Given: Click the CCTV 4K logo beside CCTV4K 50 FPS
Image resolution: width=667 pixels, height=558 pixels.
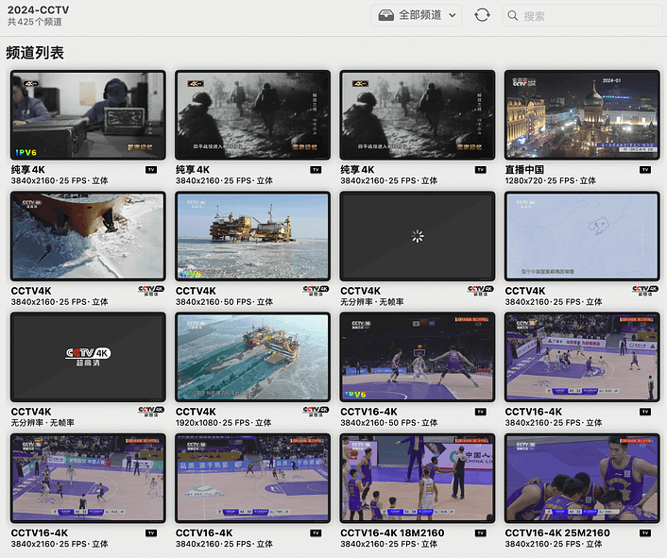Looking at the screenshot, I should (x=316, y=291).
